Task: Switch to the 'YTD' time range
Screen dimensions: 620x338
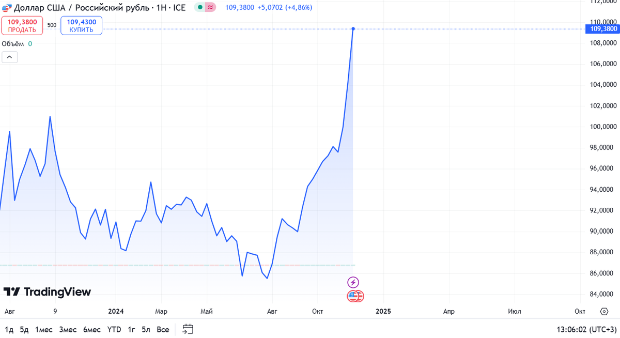Action: (x=114, y=329)
